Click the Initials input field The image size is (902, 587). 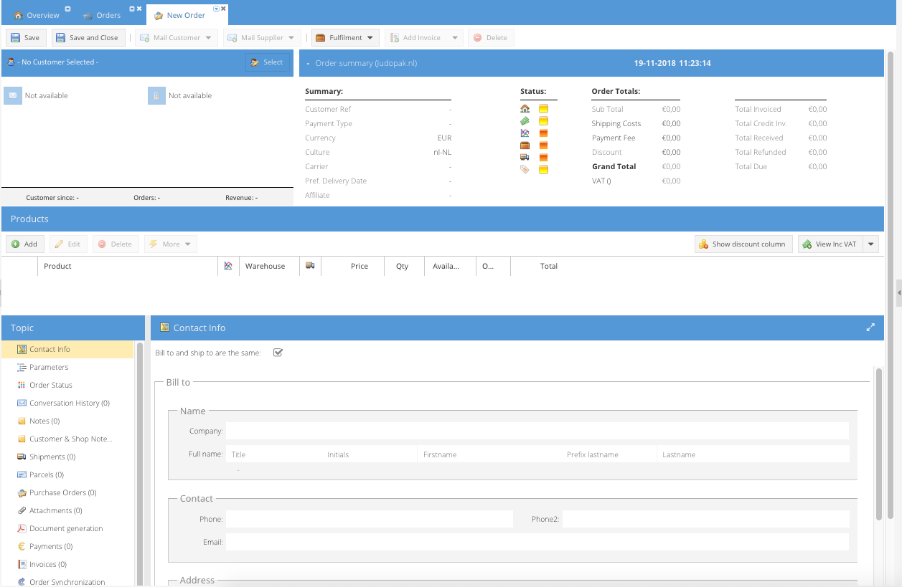[369, 454]
